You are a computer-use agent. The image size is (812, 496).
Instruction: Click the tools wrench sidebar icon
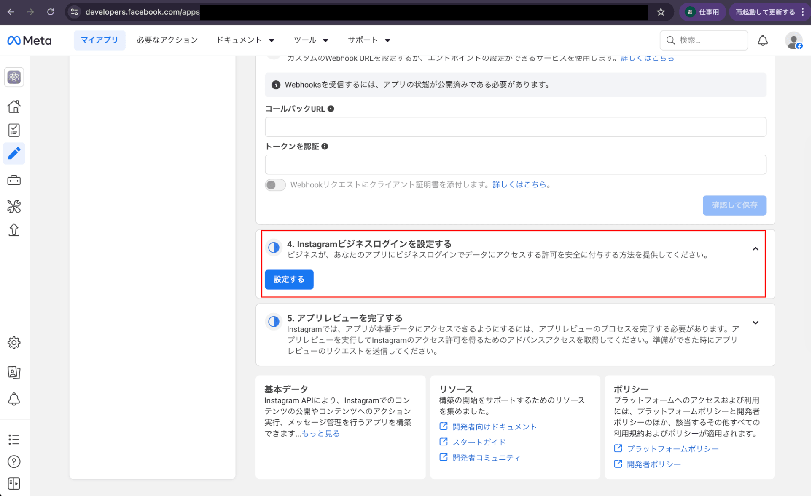tap(14, 206)
